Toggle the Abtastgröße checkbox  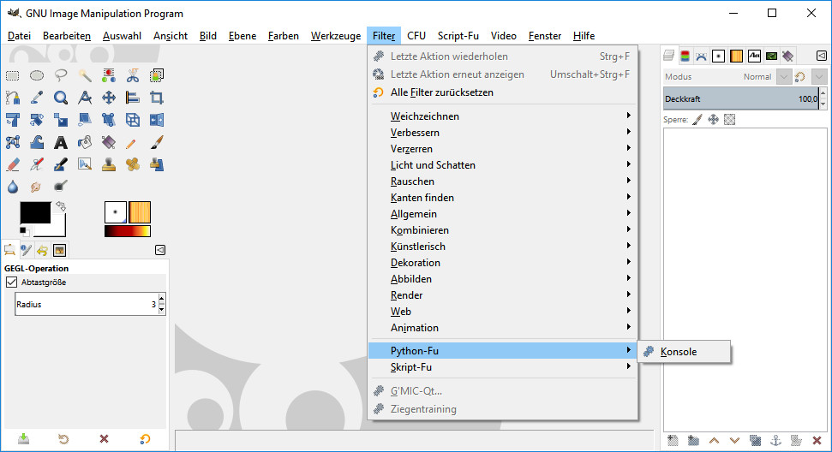[x=11, y=282]
